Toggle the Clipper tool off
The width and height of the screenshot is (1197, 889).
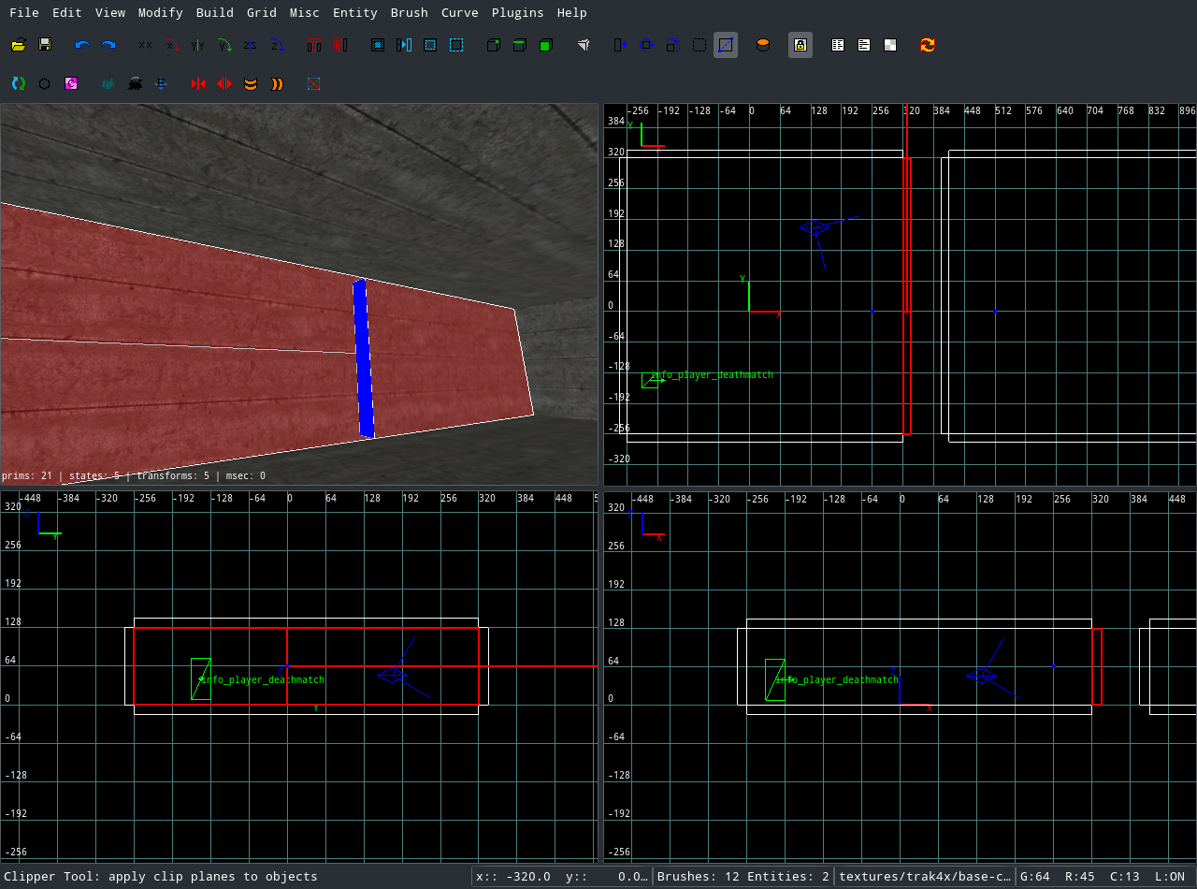tap(726, 45)
